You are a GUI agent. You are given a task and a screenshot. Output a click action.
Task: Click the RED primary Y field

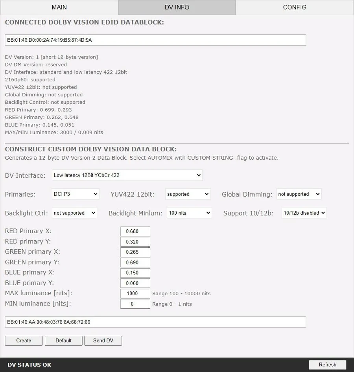pos(135,242)
